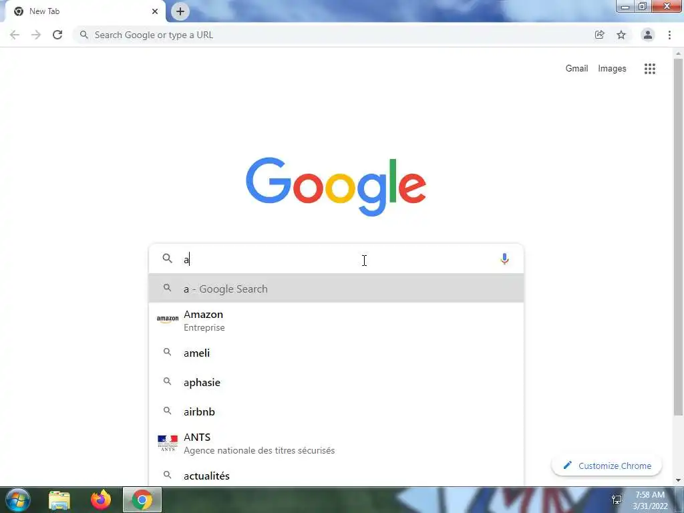
Task: Click the ANTS flag logo thumbnail
Action: pyautogui.click(x=168, y=443)
